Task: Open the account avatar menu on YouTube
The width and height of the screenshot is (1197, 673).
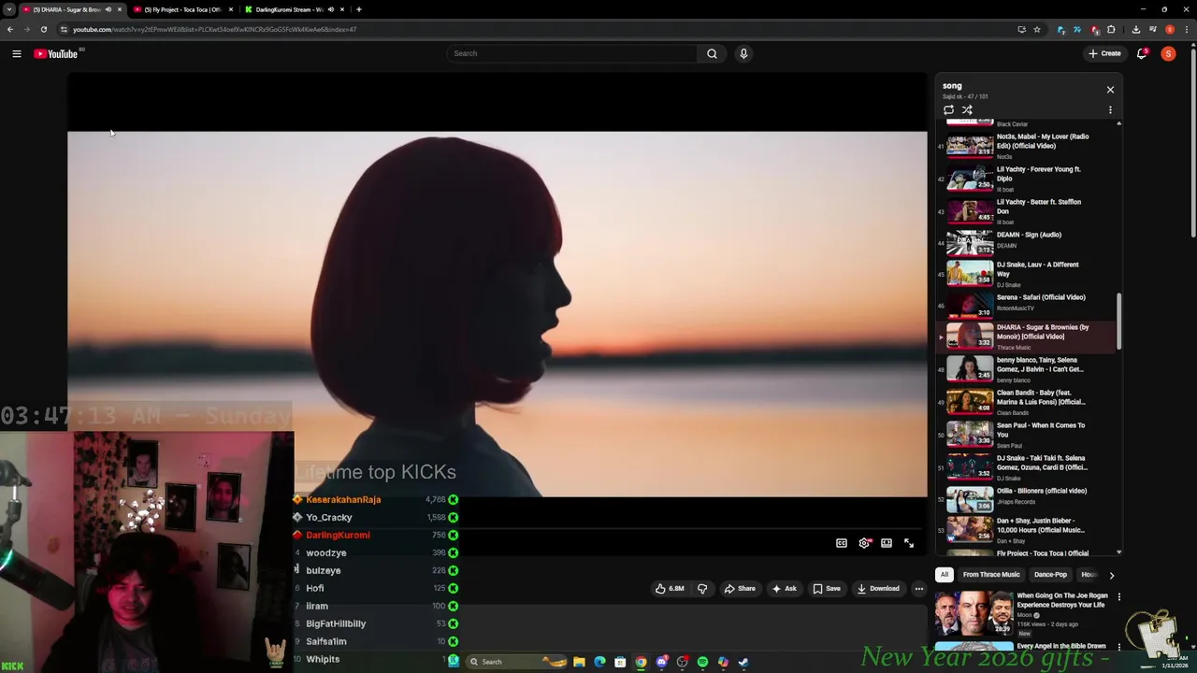Action: [x=1168, y=53]
